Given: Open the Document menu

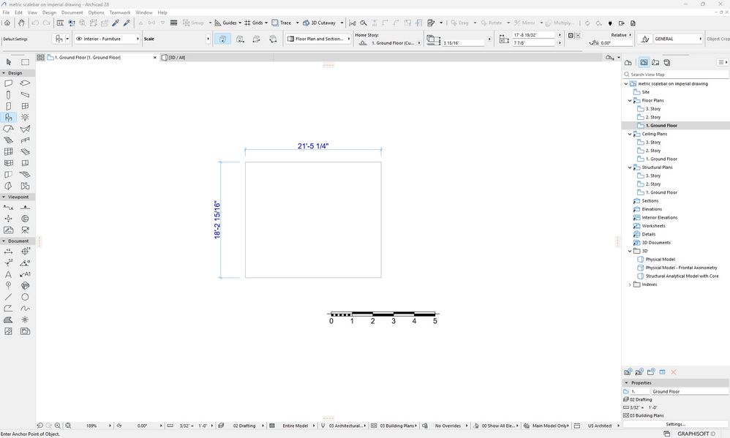Looking at the screenshot, I should coord(72,12).
